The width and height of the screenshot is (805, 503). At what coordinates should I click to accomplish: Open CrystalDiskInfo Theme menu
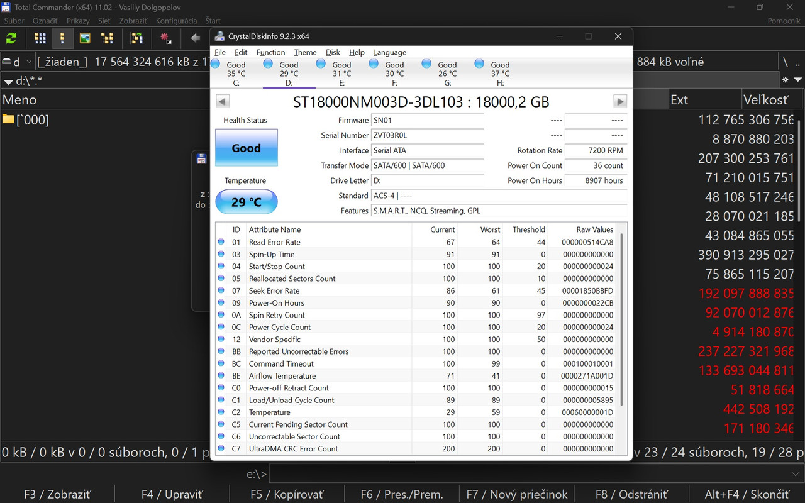pyautogui.click(x=306, y=52)
